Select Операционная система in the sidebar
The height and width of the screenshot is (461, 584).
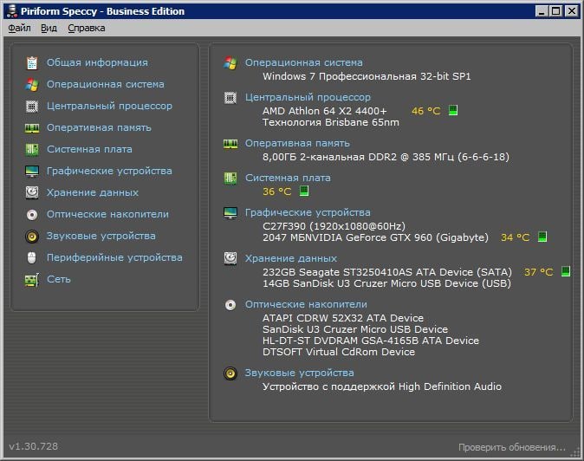(106, 84)
